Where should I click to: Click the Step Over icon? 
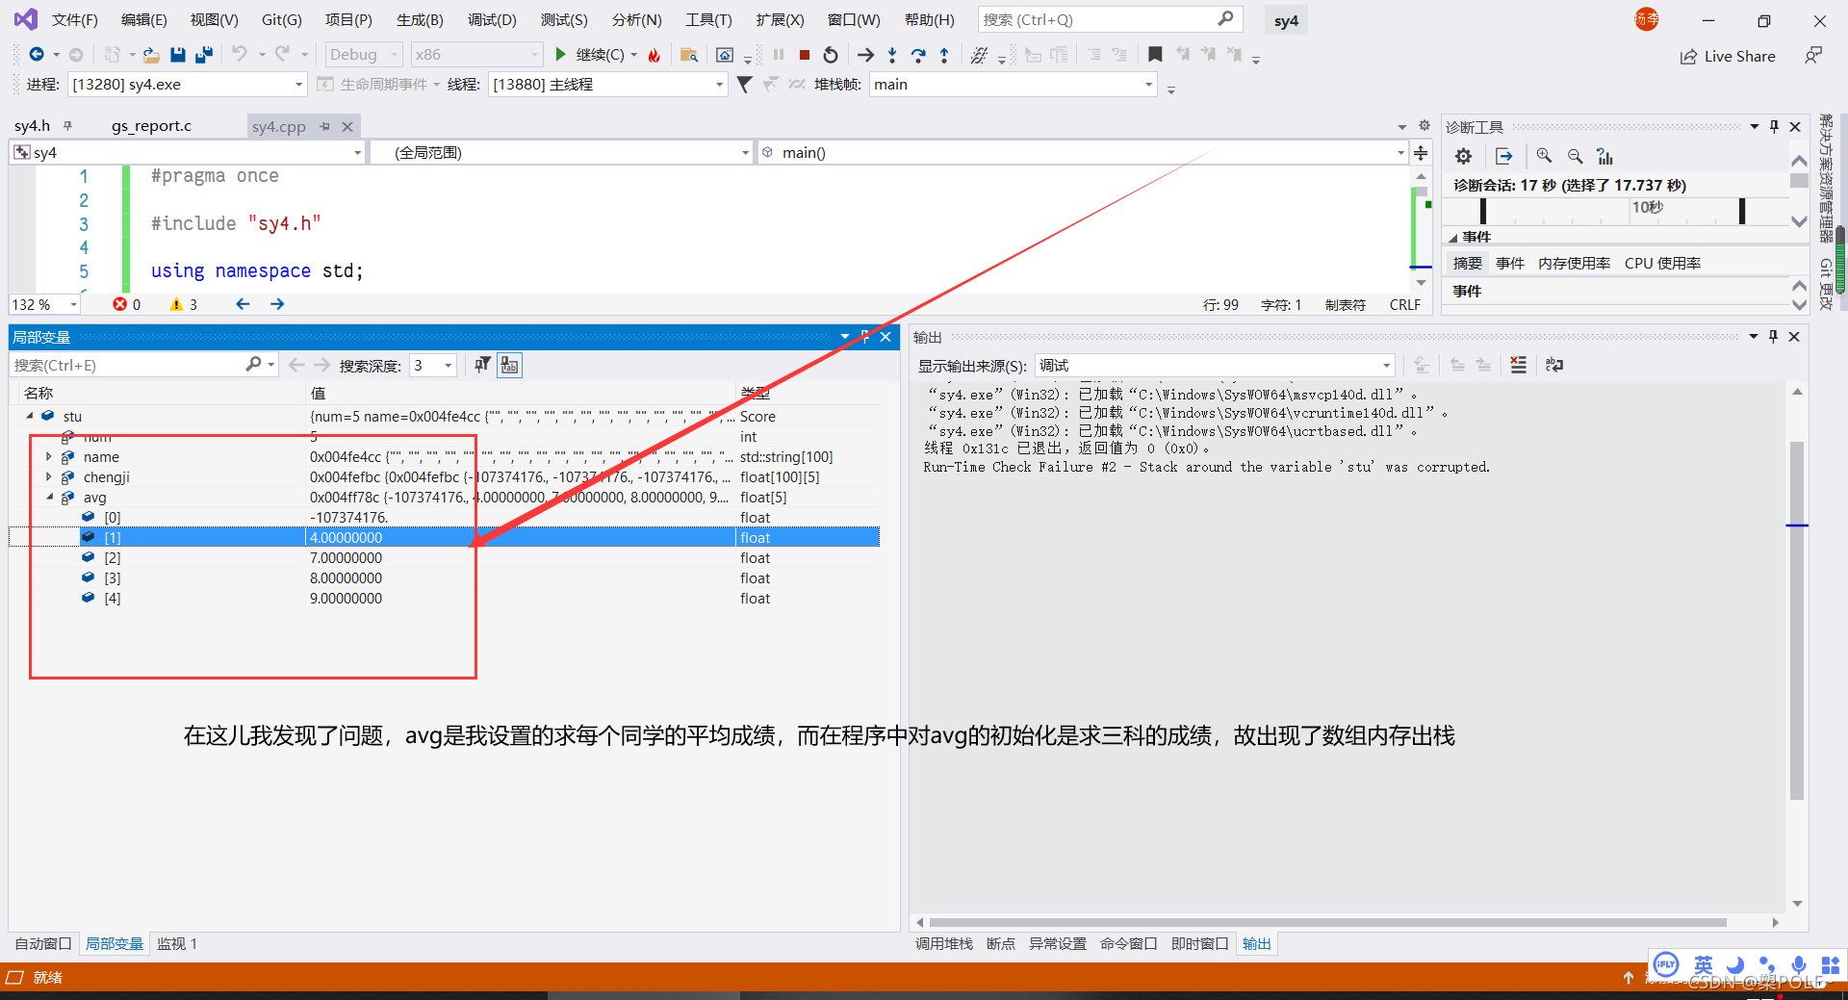918,55
